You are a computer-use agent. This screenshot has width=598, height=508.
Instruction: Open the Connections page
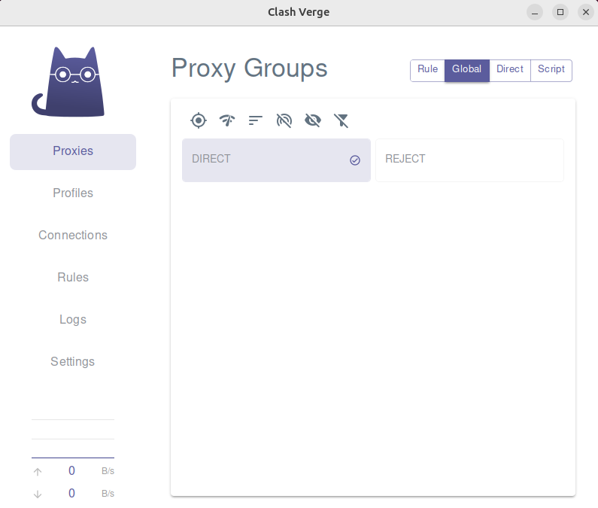[73, 236]
